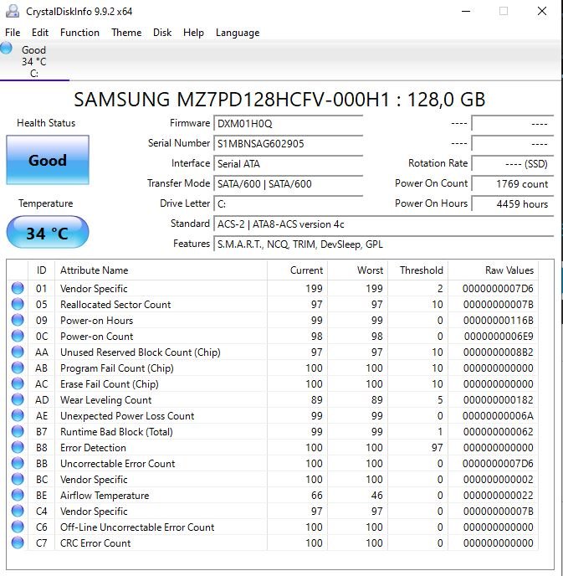Image resolution: width=563 pixels, height=576 pixels.
Task: Click status orb of ID C4 Vendor Specific row
Action: (18, 511)
